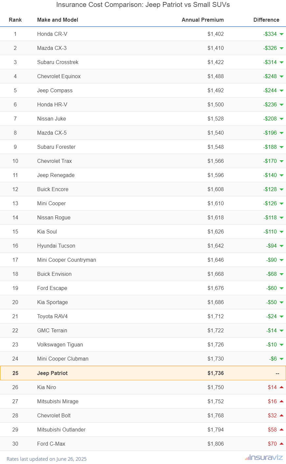The image size is (286, 464).
Task: Click the Honda CR-V model name
Action: coord(52,34)
